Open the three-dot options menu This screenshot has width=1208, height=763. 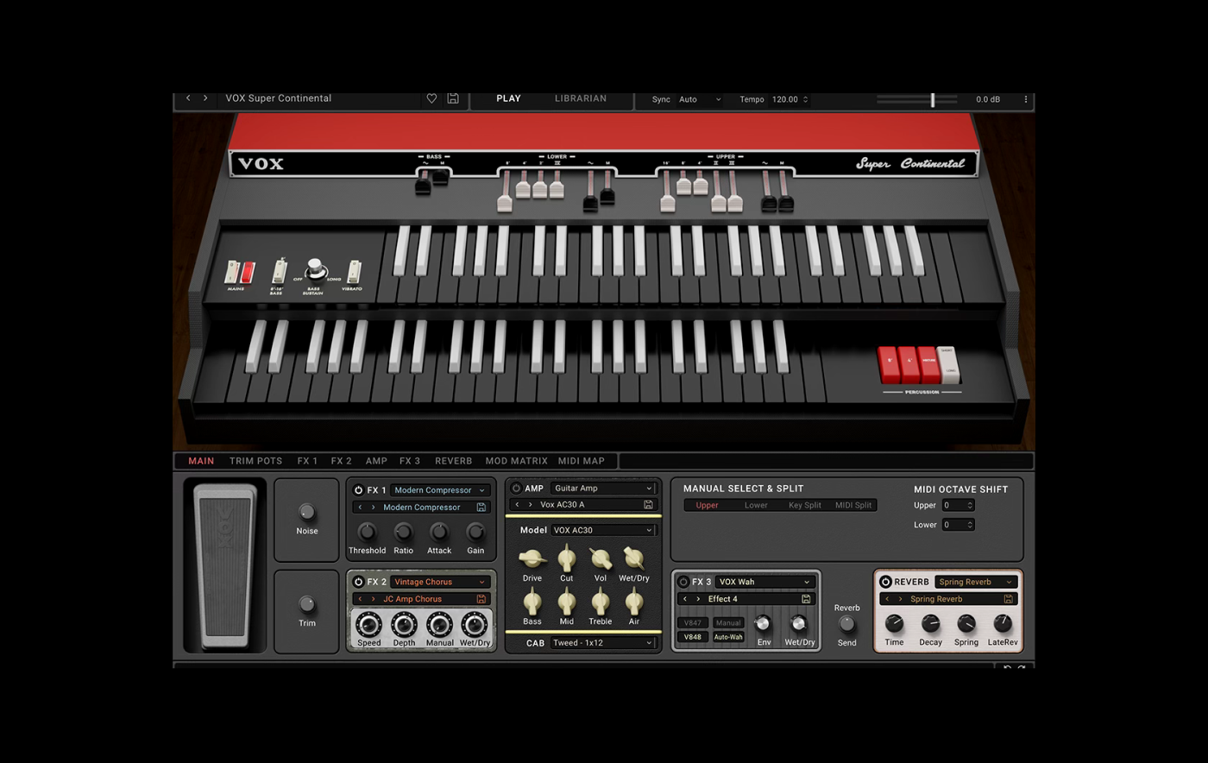coord(1026,99)
